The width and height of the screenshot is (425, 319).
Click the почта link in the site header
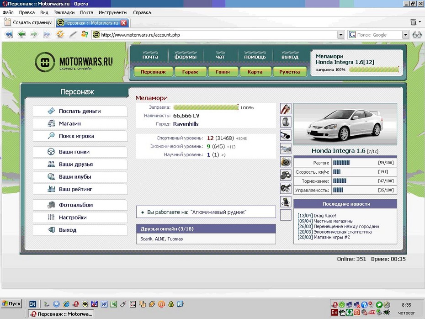tap(150, 57)
